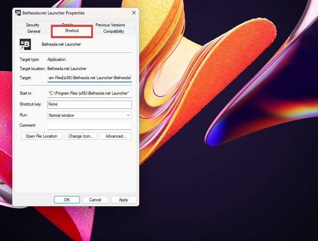This screenshot has width=318, height=241.
Task: Click the 'Bethesda.net Launcher' name beside the icon
Action: [61, 44]
